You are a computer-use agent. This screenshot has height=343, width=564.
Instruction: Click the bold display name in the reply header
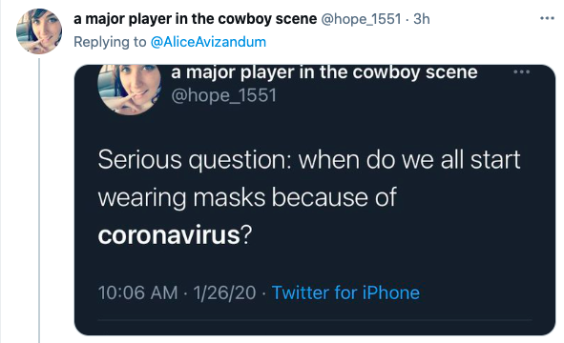195,19
